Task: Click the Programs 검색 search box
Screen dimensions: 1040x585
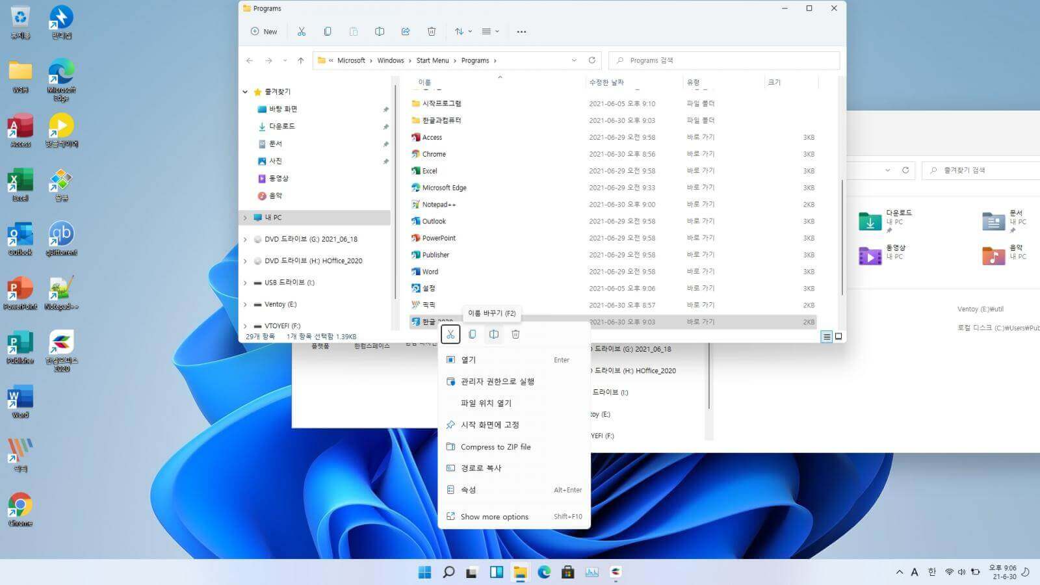Action: click(x=724, y=60)
